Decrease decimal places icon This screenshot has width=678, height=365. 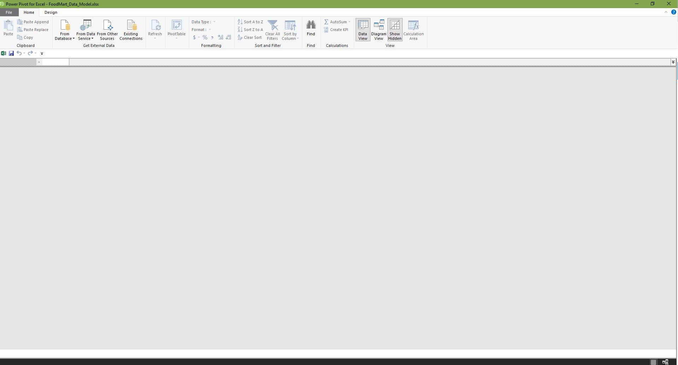(228, 37)
